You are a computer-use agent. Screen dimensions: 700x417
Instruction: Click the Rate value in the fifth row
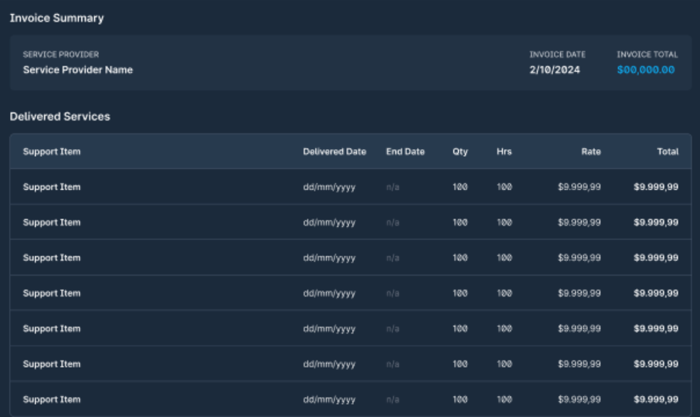pos(579,329)
